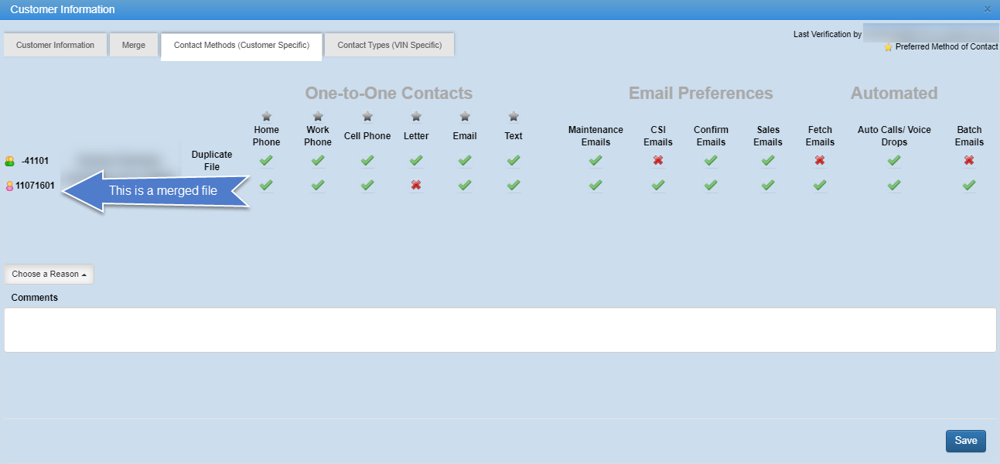1000x464 pixels.
Task: Click the star icon above Home Phone
Action: click(x=267, y=116)
